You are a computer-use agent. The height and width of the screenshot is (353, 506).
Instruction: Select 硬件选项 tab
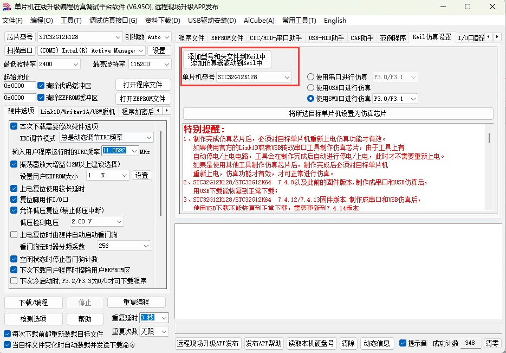21,111
